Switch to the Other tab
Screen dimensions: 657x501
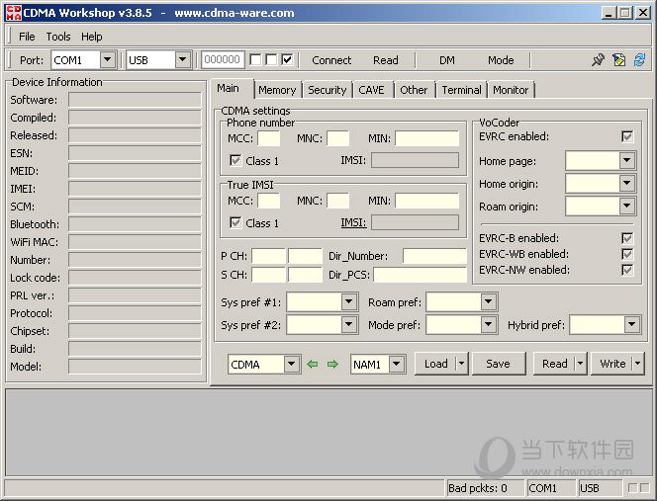tap(414, 90)
